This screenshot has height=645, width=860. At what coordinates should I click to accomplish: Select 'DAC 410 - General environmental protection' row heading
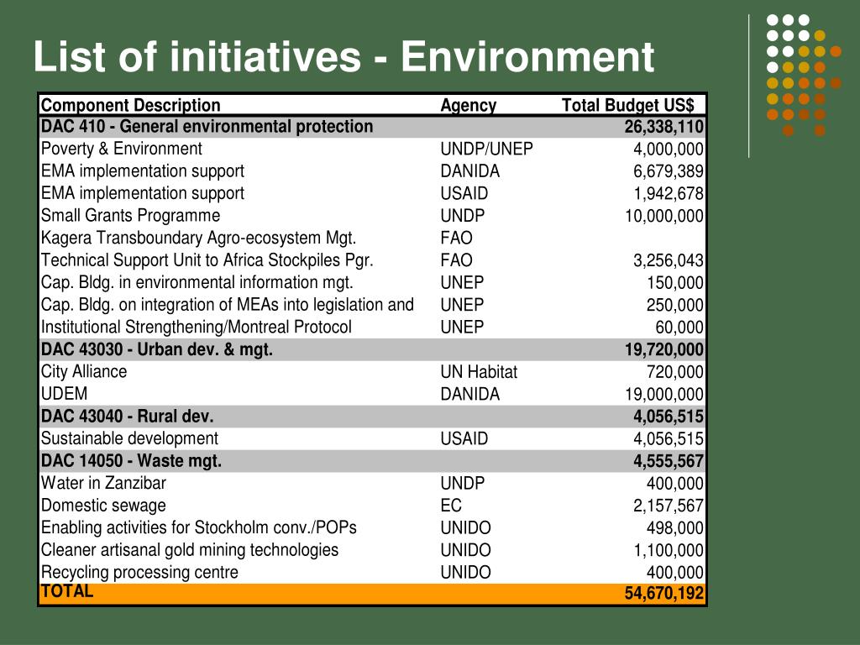point(207,127)
